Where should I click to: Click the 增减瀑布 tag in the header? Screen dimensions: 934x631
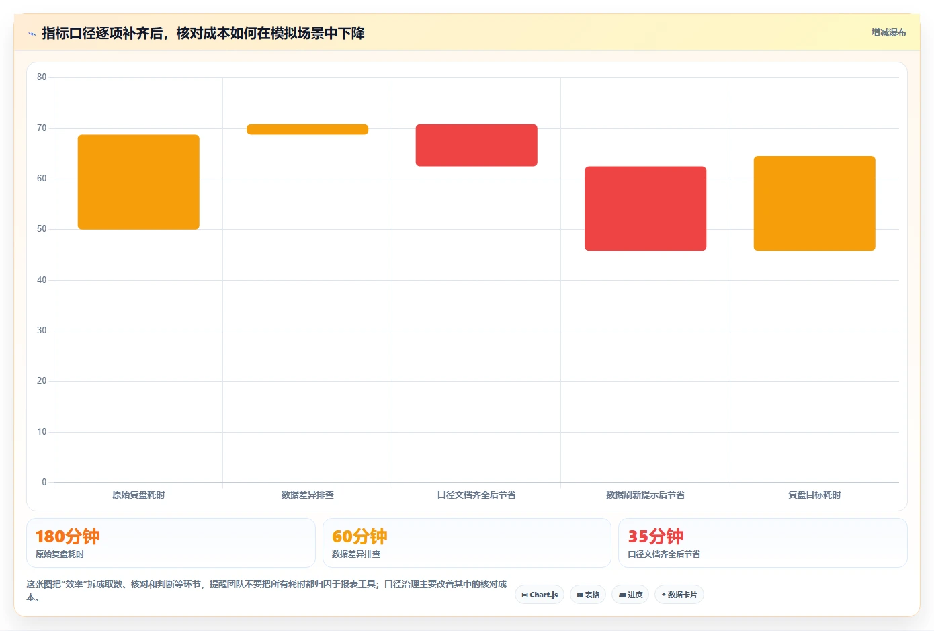click(x=888, y=32)
